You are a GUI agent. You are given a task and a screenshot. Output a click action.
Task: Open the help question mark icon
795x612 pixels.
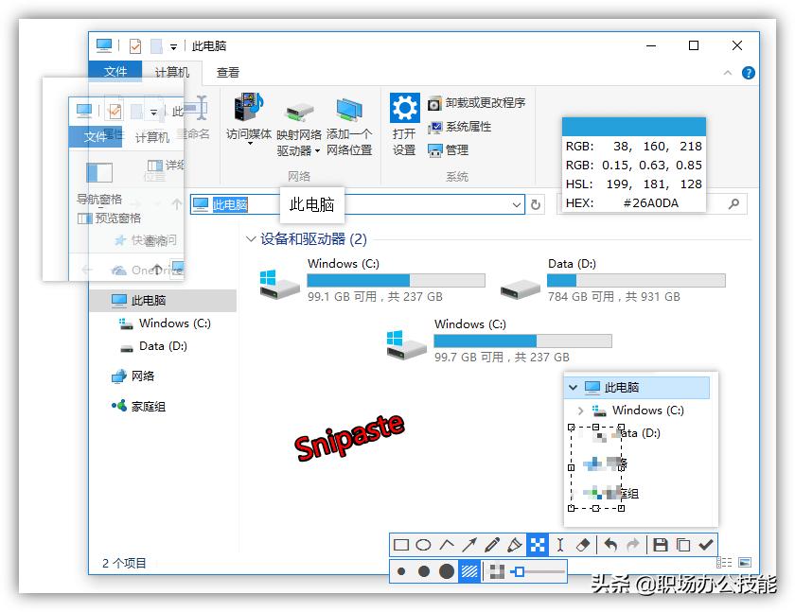pyautogui.click(x=749, y=73)
